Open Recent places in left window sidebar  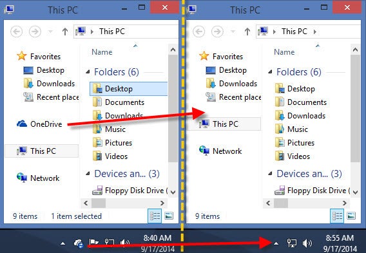click(51, 97)
